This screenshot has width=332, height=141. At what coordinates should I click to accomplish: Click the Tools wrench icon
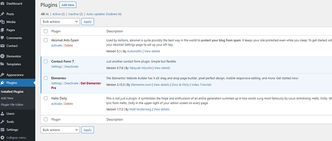coord(2,122)
